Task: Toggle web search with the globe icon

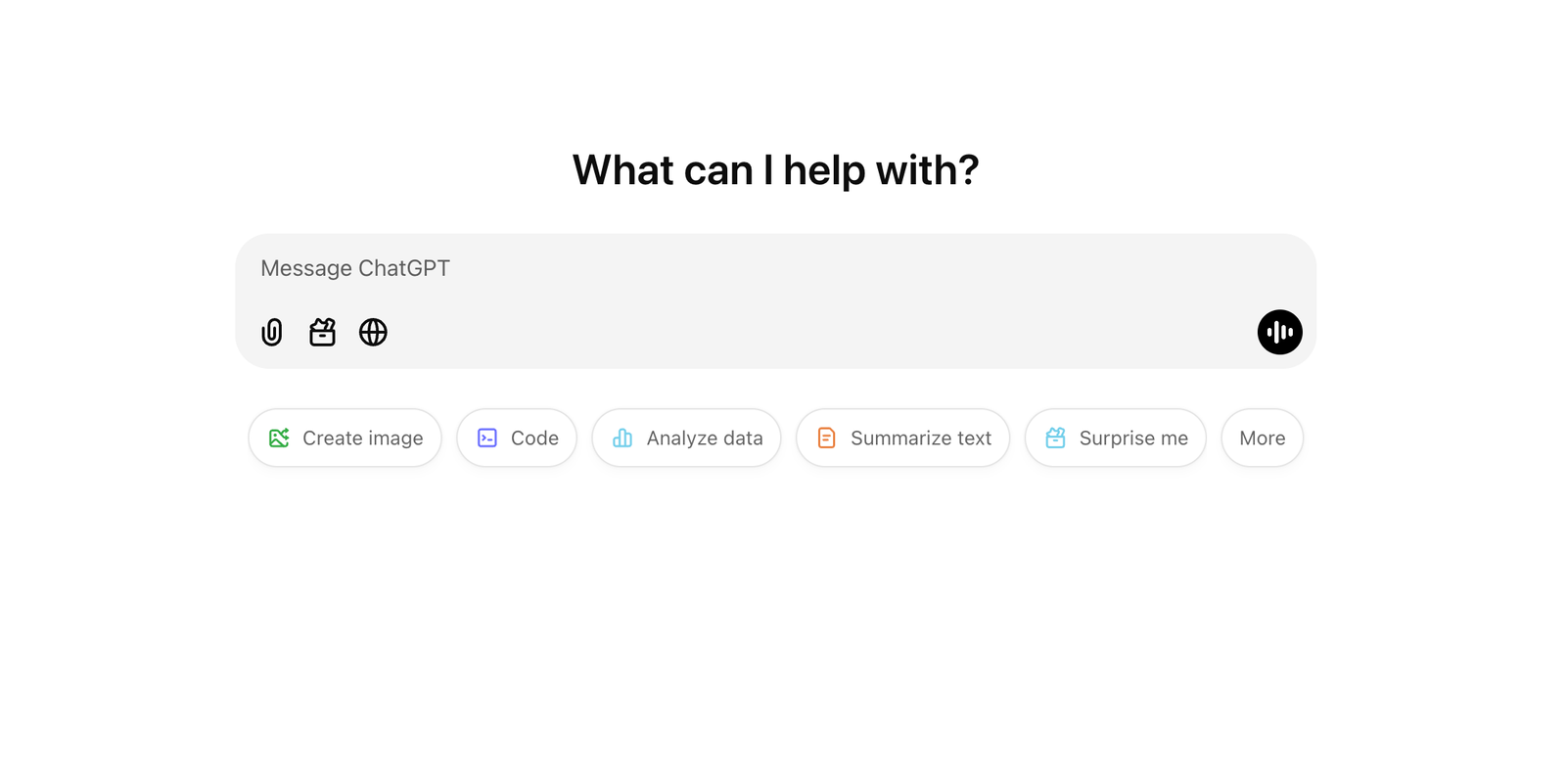Action: point(373,333)
